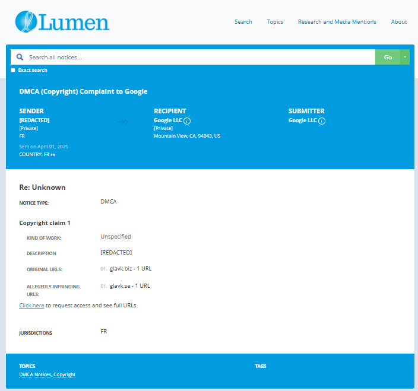Select 'glavk.se - 1 URL' infringing entry
The width and height of the screenshot is (418, 391).
point(129,286)
